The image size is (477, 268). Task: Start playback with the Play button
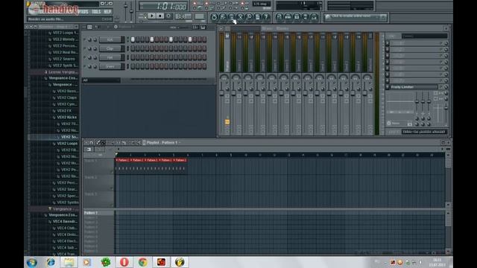pos(152,16)
